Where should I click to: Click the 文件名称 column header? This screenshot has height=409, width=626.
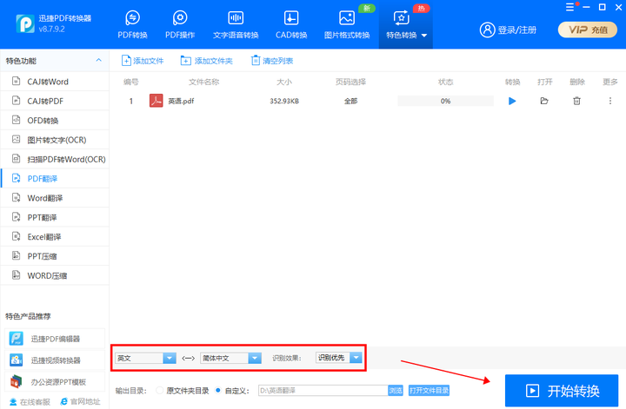pyautogui.click(x=204, y=82)
